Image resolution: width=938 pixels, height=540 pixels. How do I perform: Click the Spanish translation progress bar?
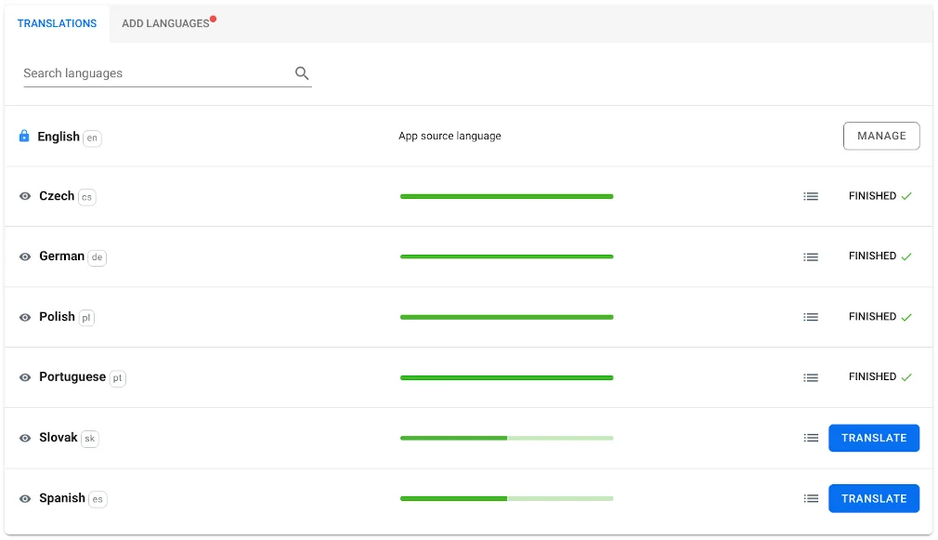click(x=506, y=498)
